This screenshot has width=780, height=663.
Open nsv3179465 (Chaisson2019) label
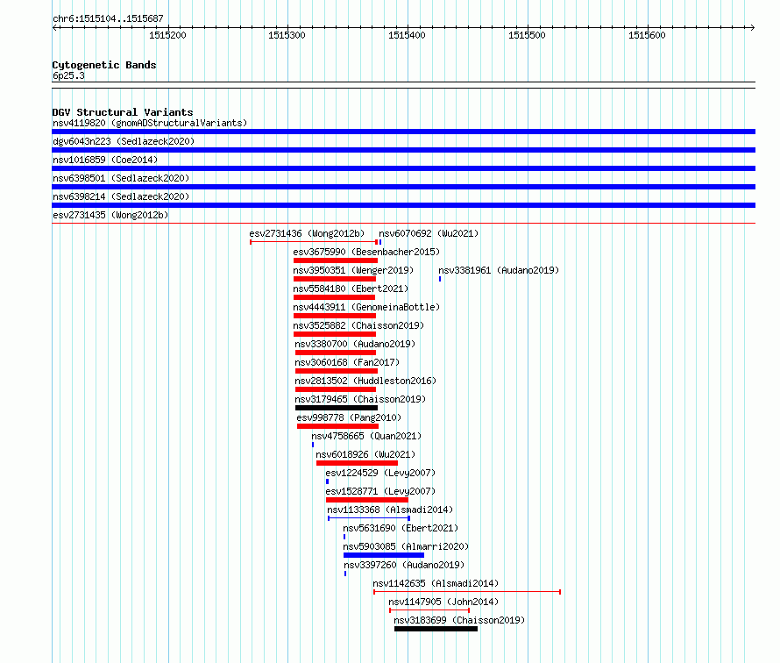[x=360, y=399]
